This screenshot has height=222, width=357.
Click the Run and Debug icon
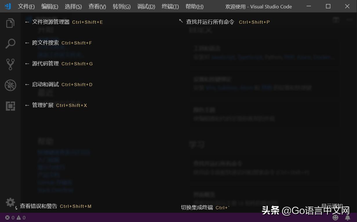pyautogui.click(x=10, y=85)
